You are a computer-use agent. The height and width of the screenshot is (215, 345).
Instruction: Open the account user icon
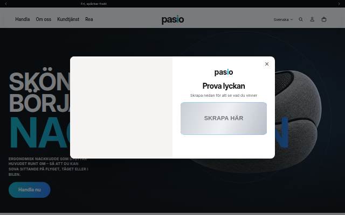coord(312,19)
